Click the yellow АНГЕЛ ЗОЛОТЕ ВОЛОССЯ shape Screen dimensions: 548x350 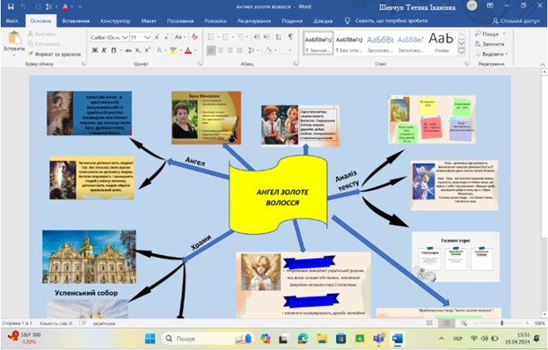click(x=278, y=195)
